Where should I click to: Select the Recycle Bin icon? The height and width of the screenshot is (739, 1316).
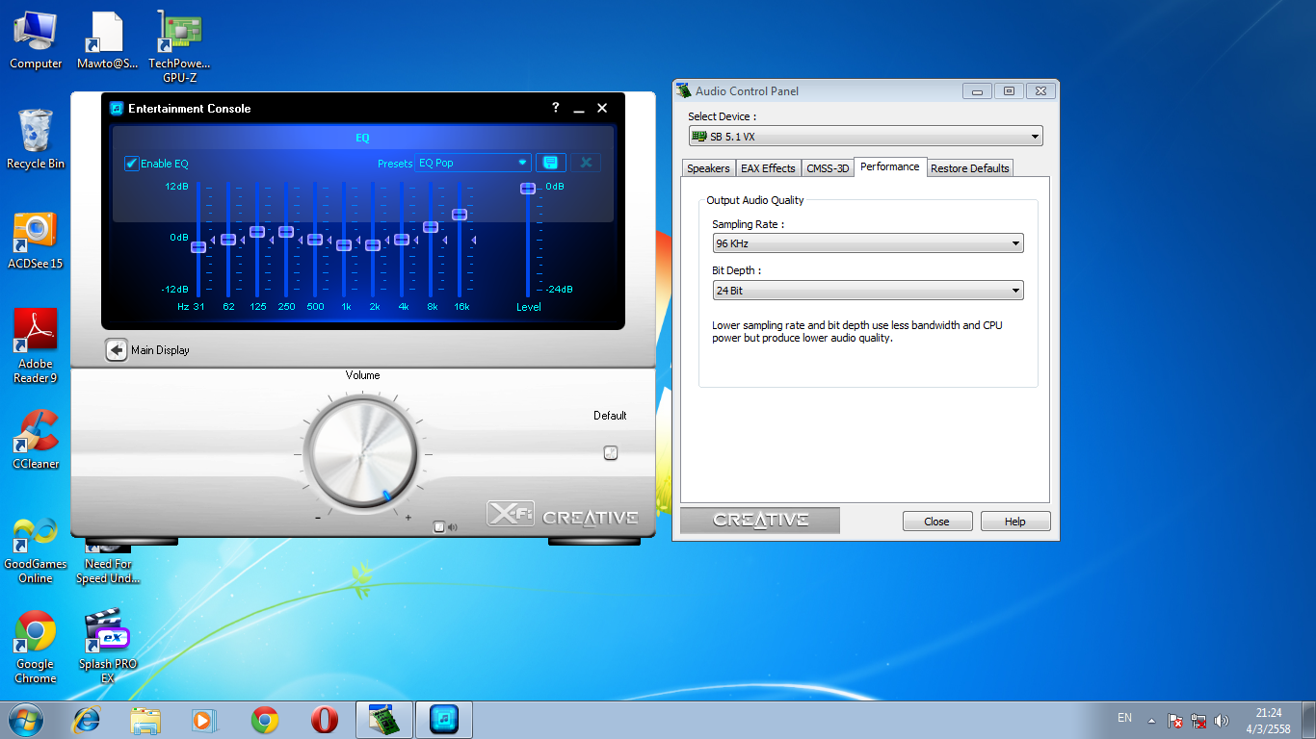coord(36,140)
